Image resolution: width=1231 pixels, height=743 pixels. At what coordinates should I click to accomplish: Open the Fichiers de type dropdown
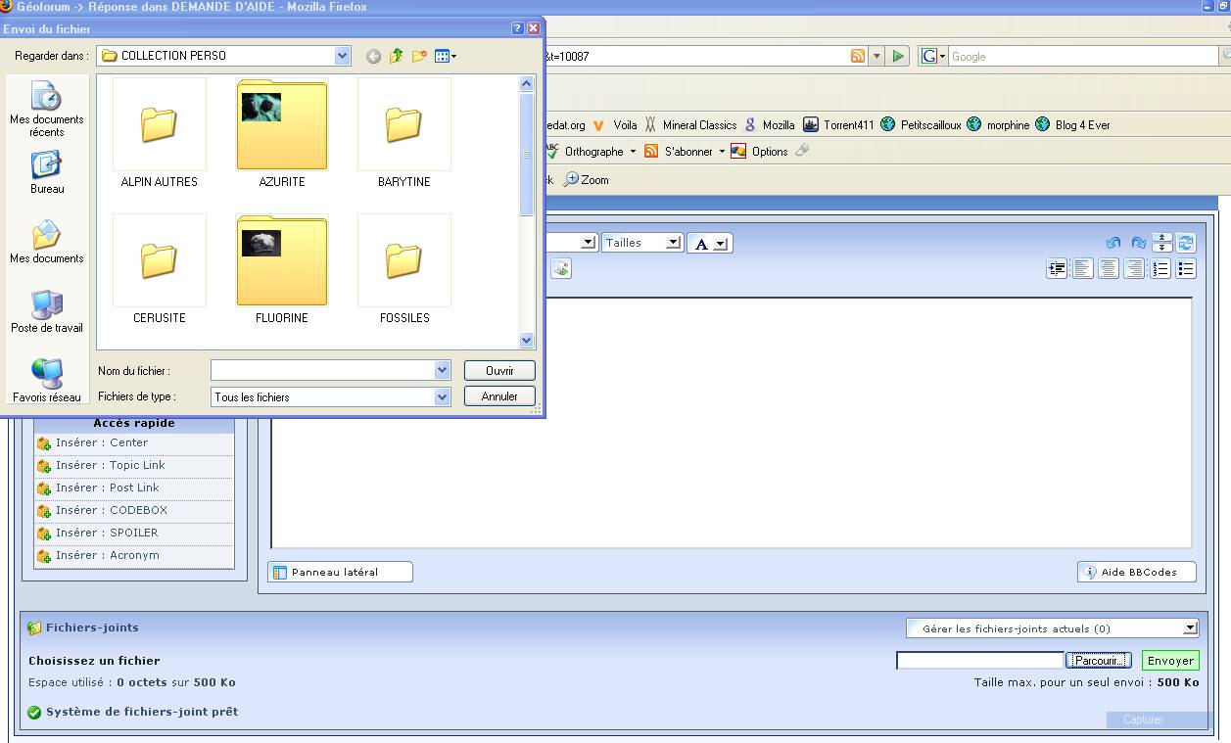[x=442, y=396]
